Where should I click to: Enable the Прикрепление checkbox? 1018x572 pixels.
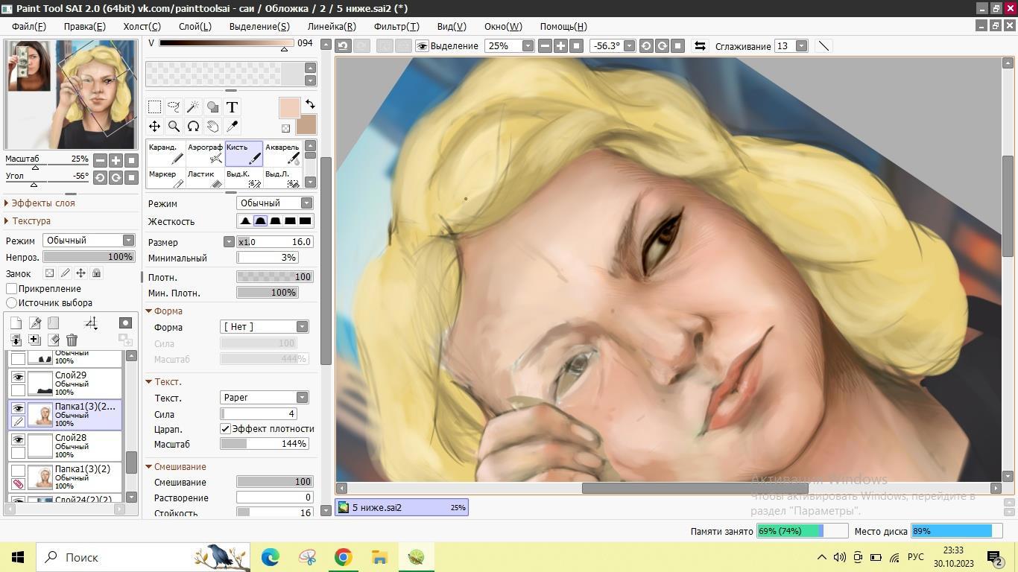[x=12, y=289]
